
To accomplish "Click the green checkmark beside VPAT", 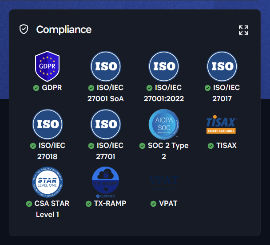I will pyautogui.click(x=154, y=204).
